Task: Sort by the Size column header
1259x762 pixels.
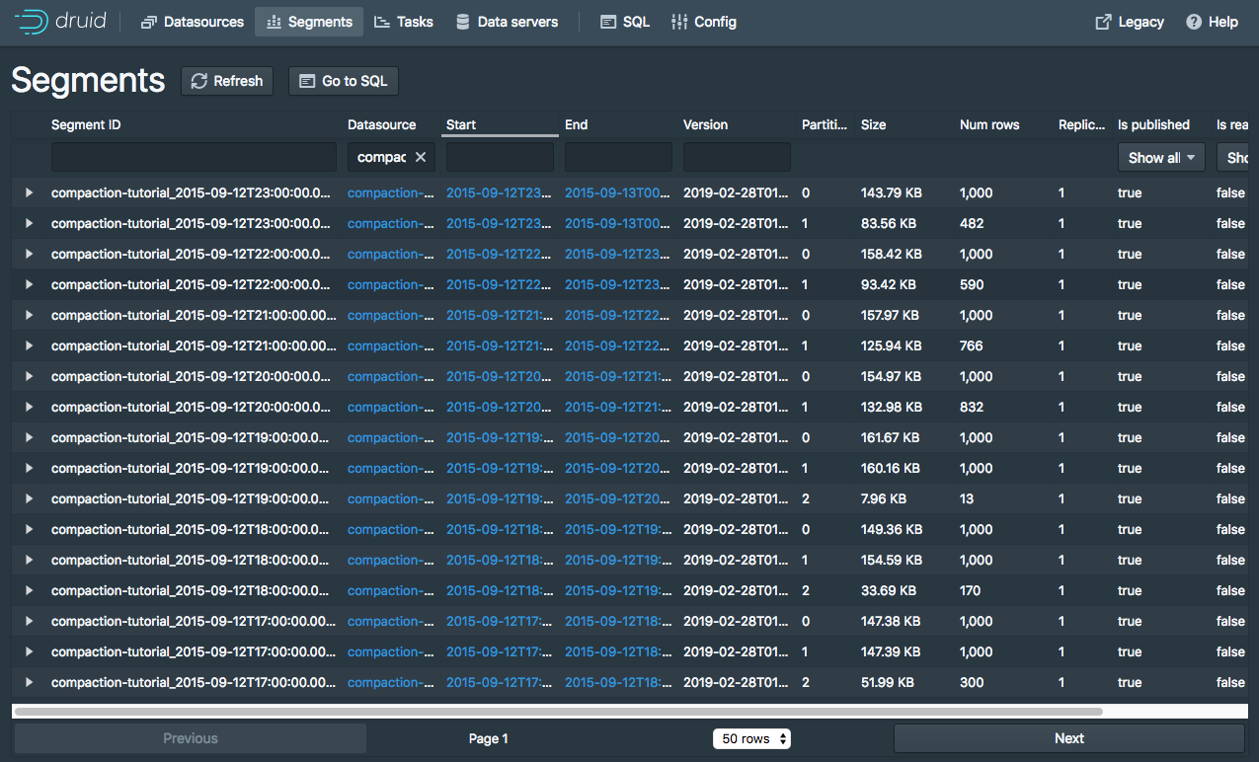Action: point(874,124)
